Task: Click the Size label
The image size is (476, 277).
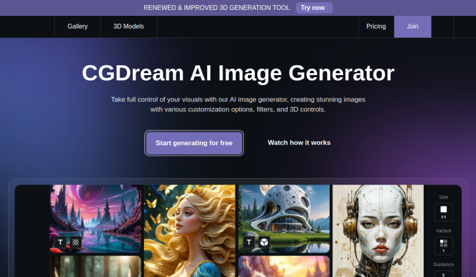Action: point(444,197)
